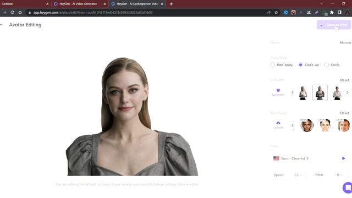Choose the first outfit thumbnail
The width and height of the screenshot is (352, 198).
tap(303, 93)
